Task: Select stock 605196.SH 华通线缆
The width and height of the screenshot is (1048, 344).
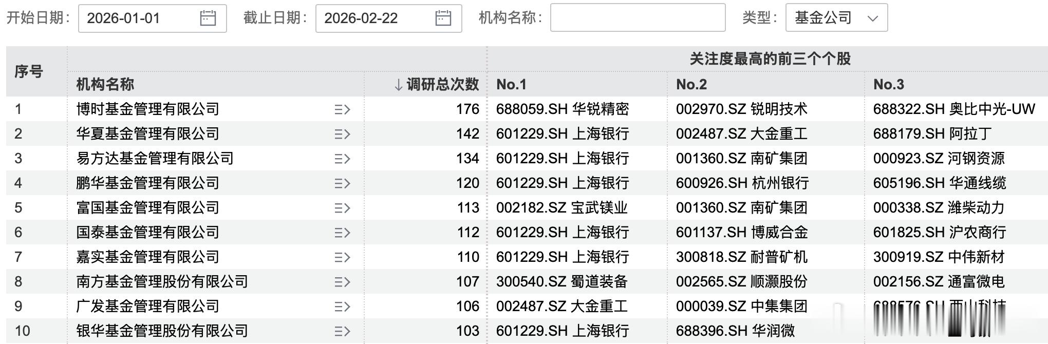Action: [x=940, y=183]
